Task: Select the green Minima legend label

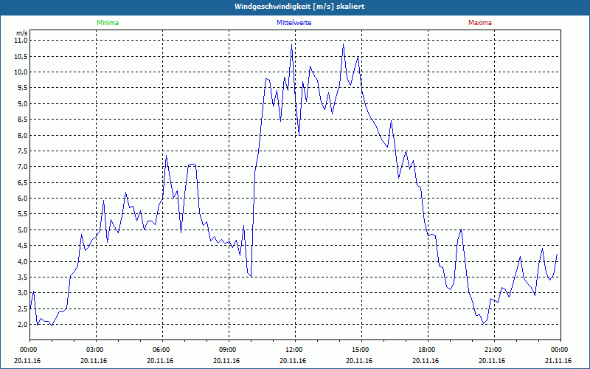Action: tap(108, 23)
